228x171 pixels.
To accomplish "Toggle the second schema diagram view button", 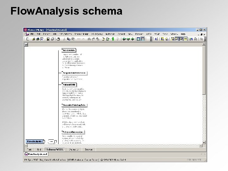I will (177, 39).
